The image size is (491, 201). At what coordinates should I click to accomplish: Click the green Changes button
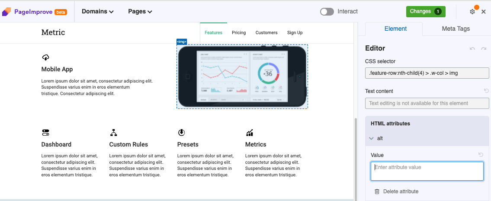click(425, 12)
